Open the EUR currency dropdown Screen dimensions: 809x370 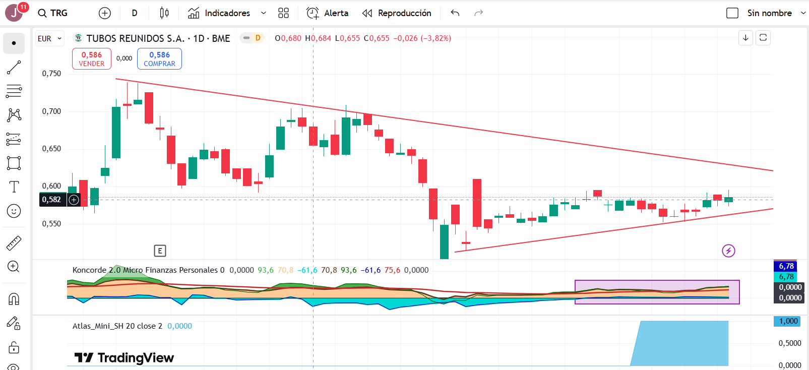click(49, 38)
